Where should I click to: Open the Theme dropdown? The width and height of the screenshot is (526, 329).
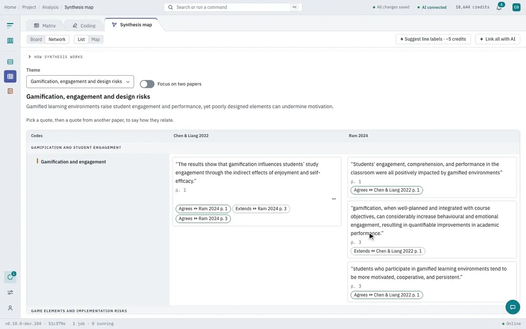point(80,81)
